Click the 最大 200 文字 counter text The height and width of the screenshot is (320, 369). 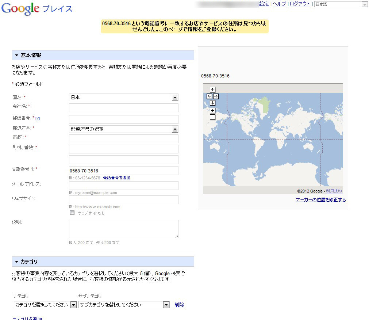coord(94,243)
